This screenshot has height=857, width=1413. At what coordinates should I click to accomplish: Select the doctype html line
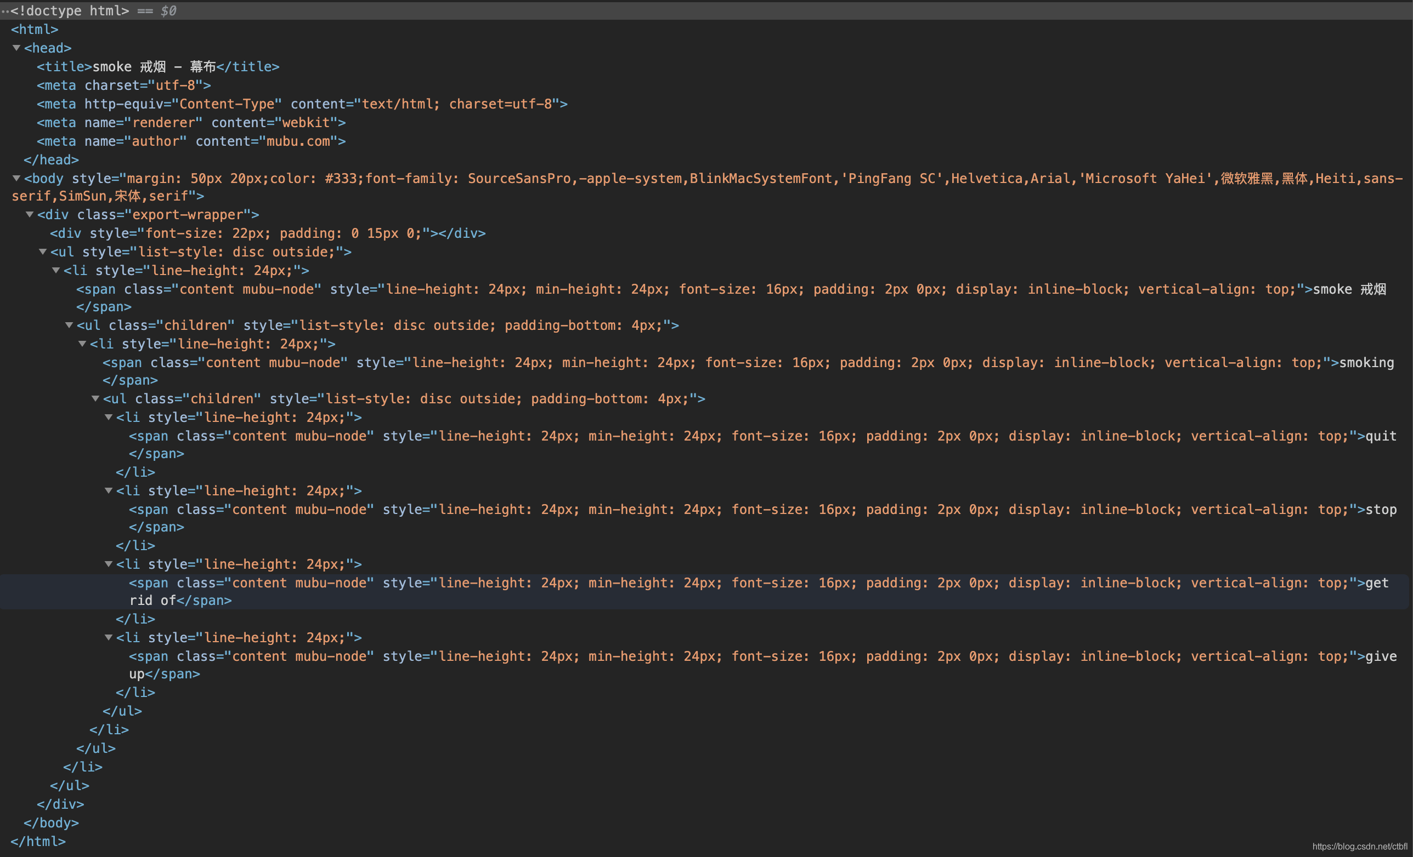pyautogui.click(x=69, y=11)
